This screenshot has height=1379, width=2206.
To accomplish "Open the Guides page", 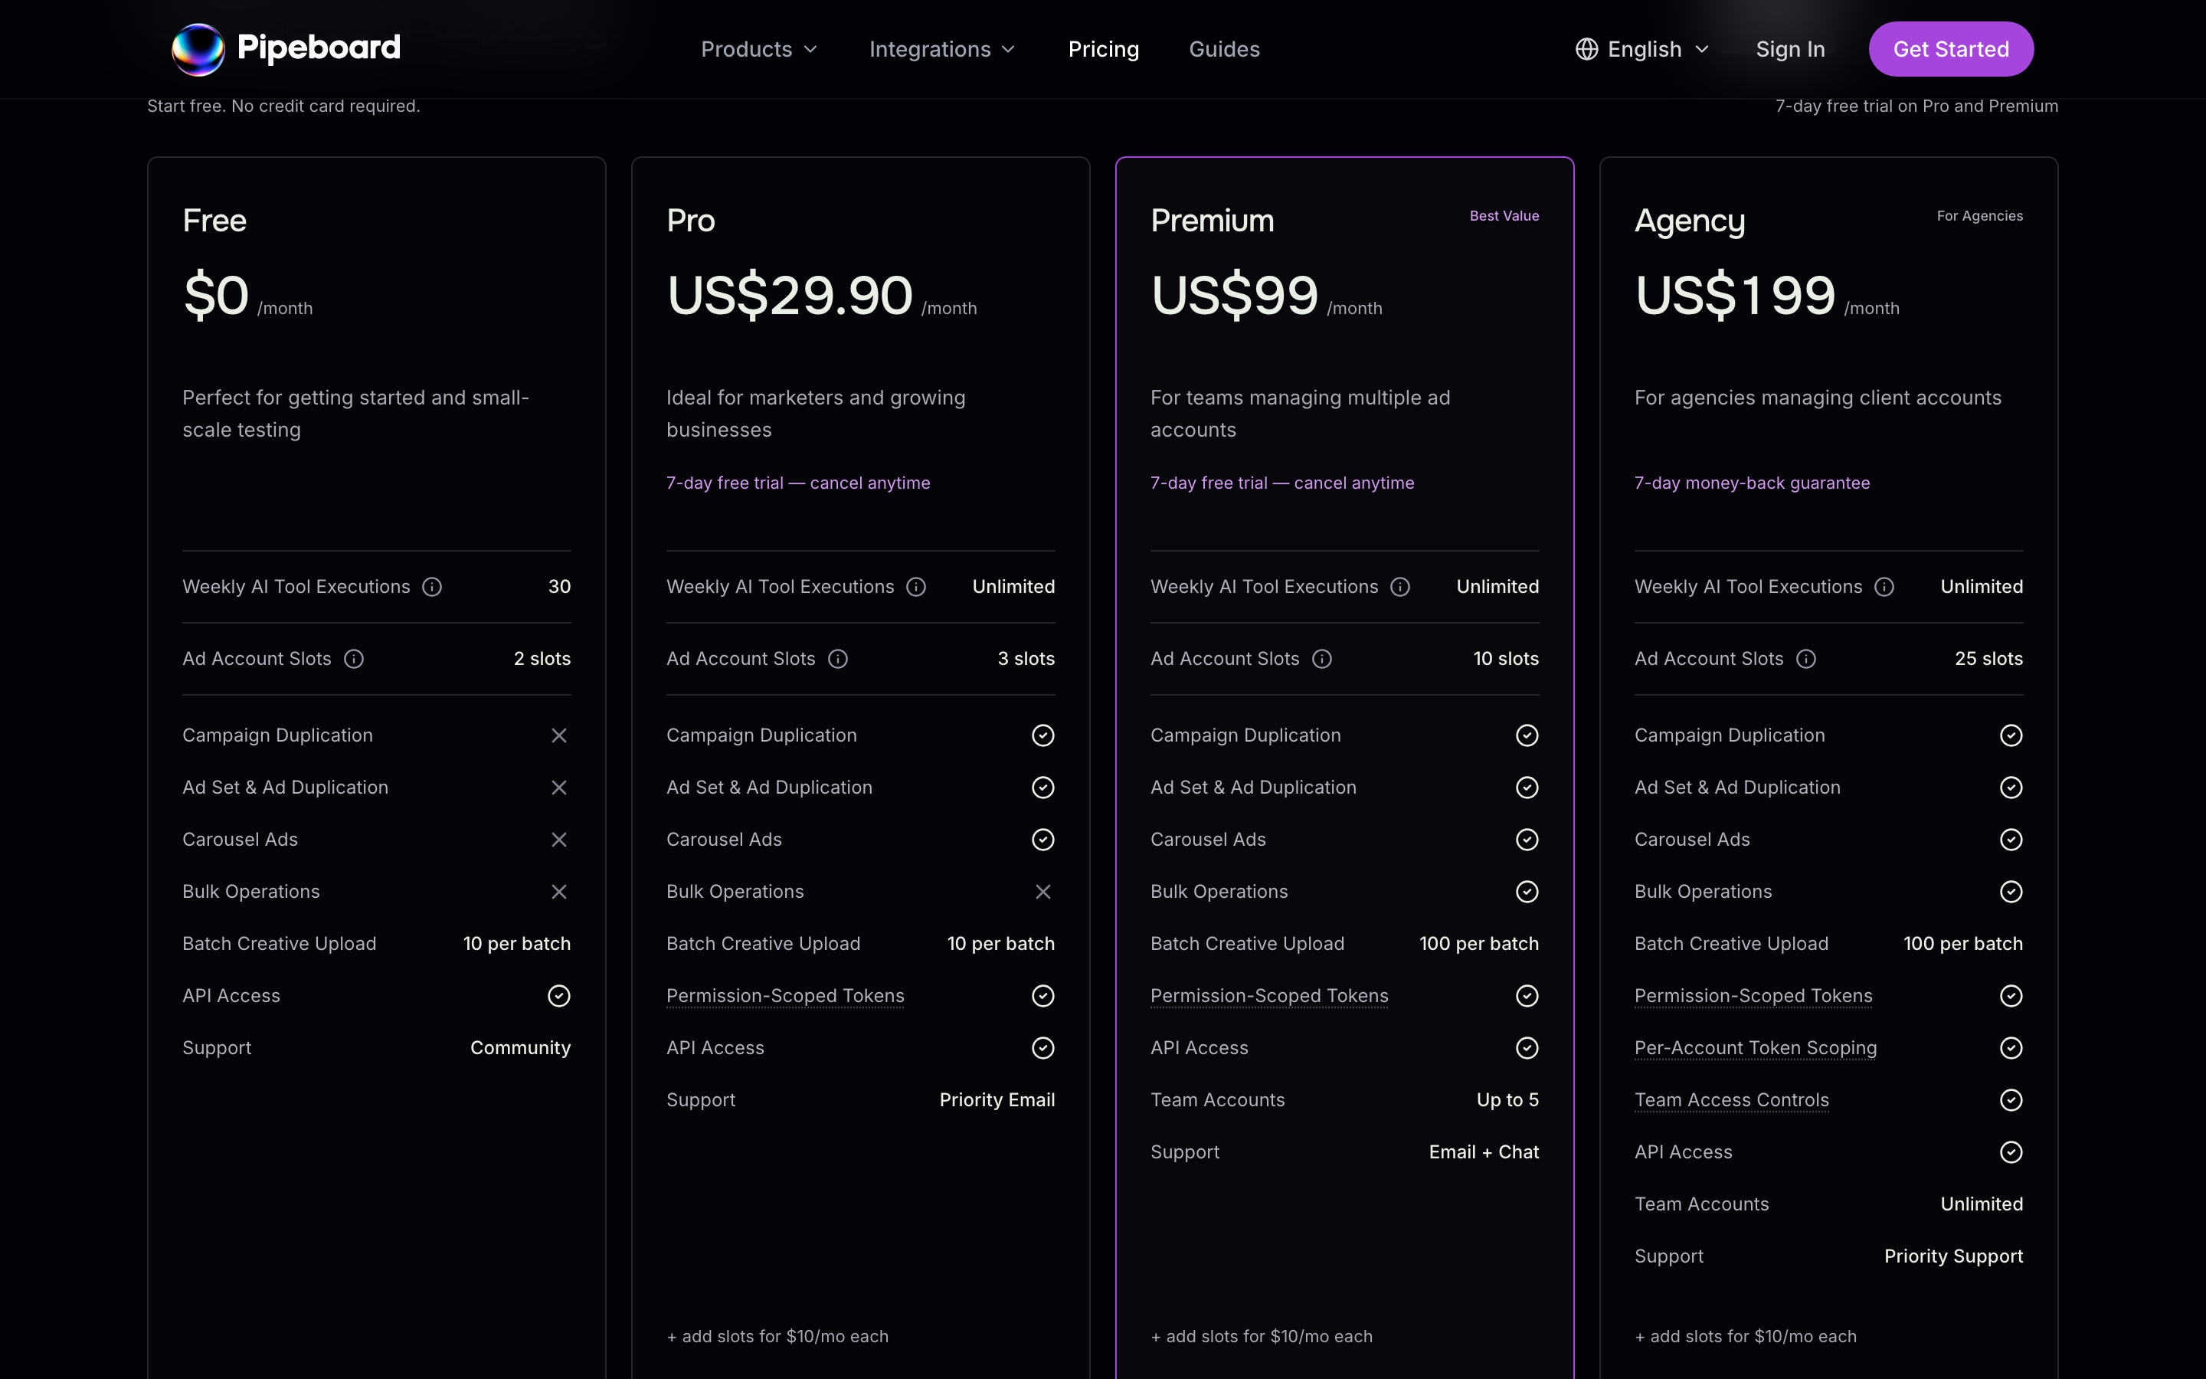I will coord(1224,49).
